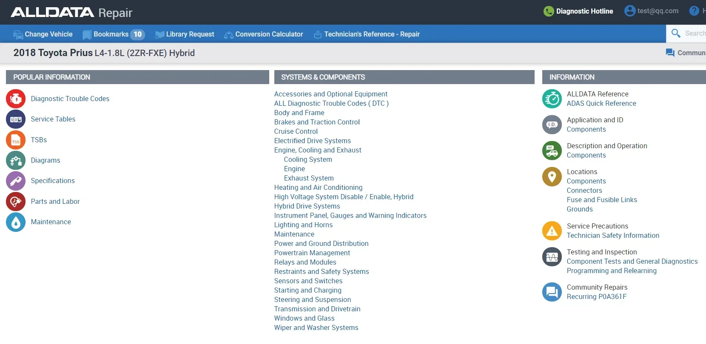The height and width of the screenshot is (344, 706).
Task: Click the Parts and Labor icon
Action: pos(16,202)
